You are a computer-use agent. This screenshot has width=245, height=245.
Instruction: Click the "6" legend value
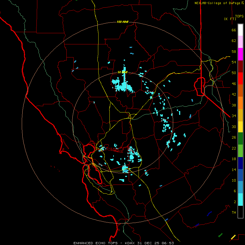click(x=235, y=191)
